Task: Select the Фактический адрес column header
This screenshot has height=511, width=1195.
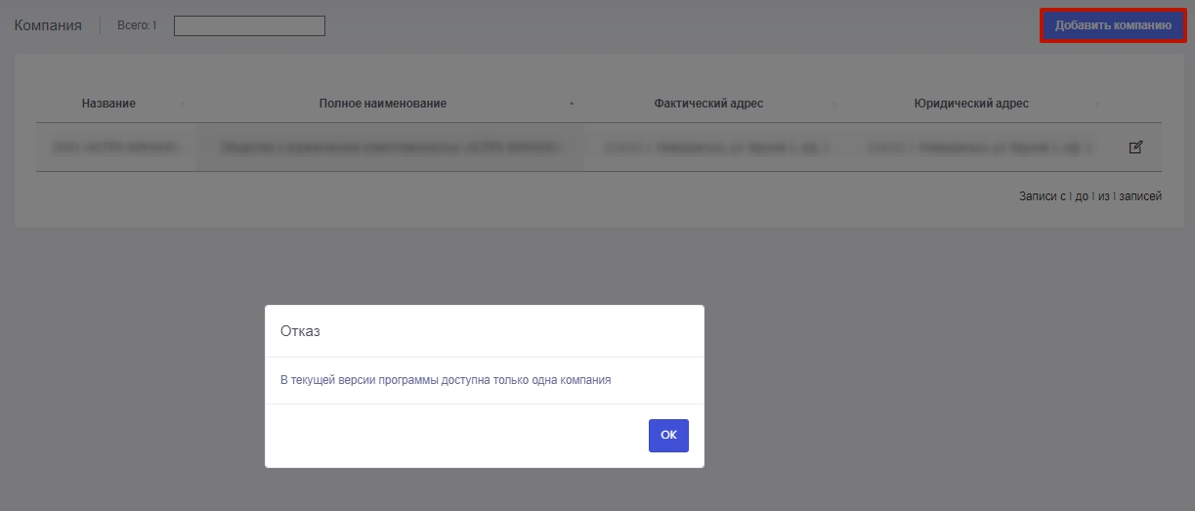Action: coord(708,104)
